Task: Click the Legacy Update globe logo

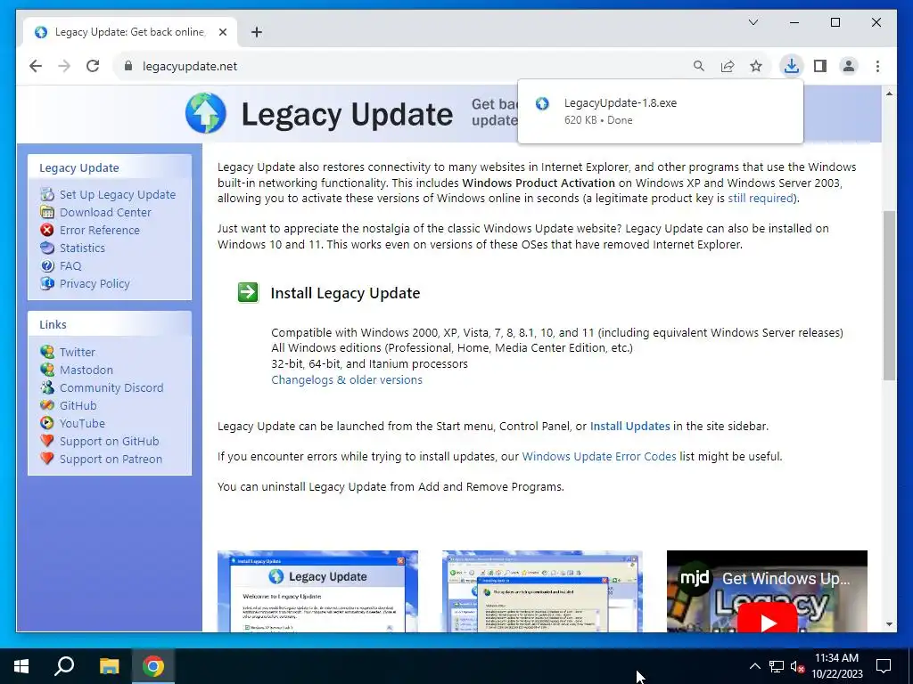Action: [206, 113]
